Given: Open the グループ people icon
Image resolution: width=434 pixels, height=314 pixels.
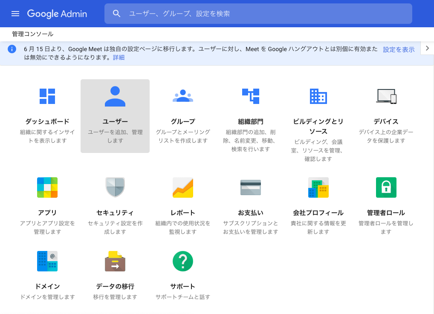Looking at the screenshot, I should (182, 96).
